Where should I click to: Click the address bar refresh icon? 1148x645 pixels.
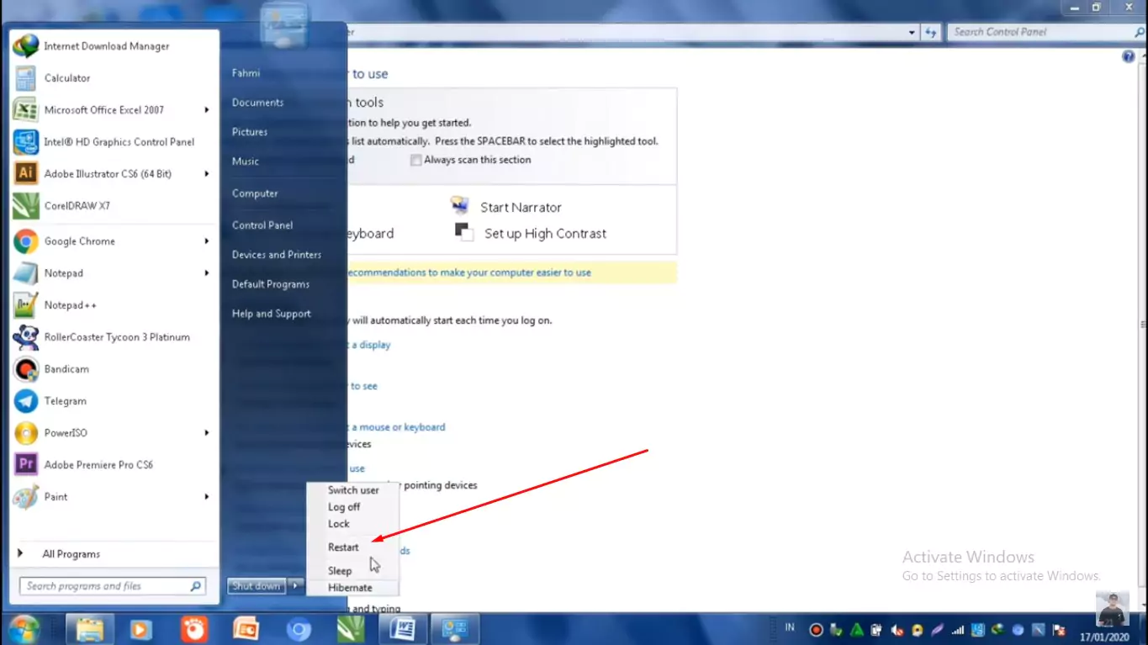point(930,32)
